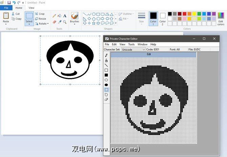This screenshot has width=227, height=157.
Task: Click the Cut scissors button
Action: click(16, 14)
